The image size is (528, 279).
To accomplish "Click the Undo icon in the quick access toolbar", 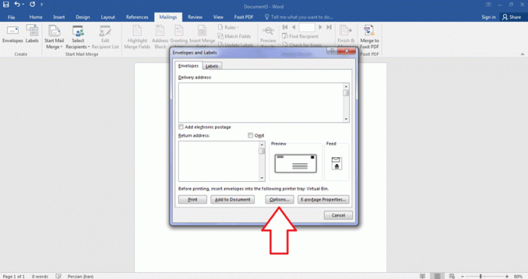I will [x=17, y=5].
